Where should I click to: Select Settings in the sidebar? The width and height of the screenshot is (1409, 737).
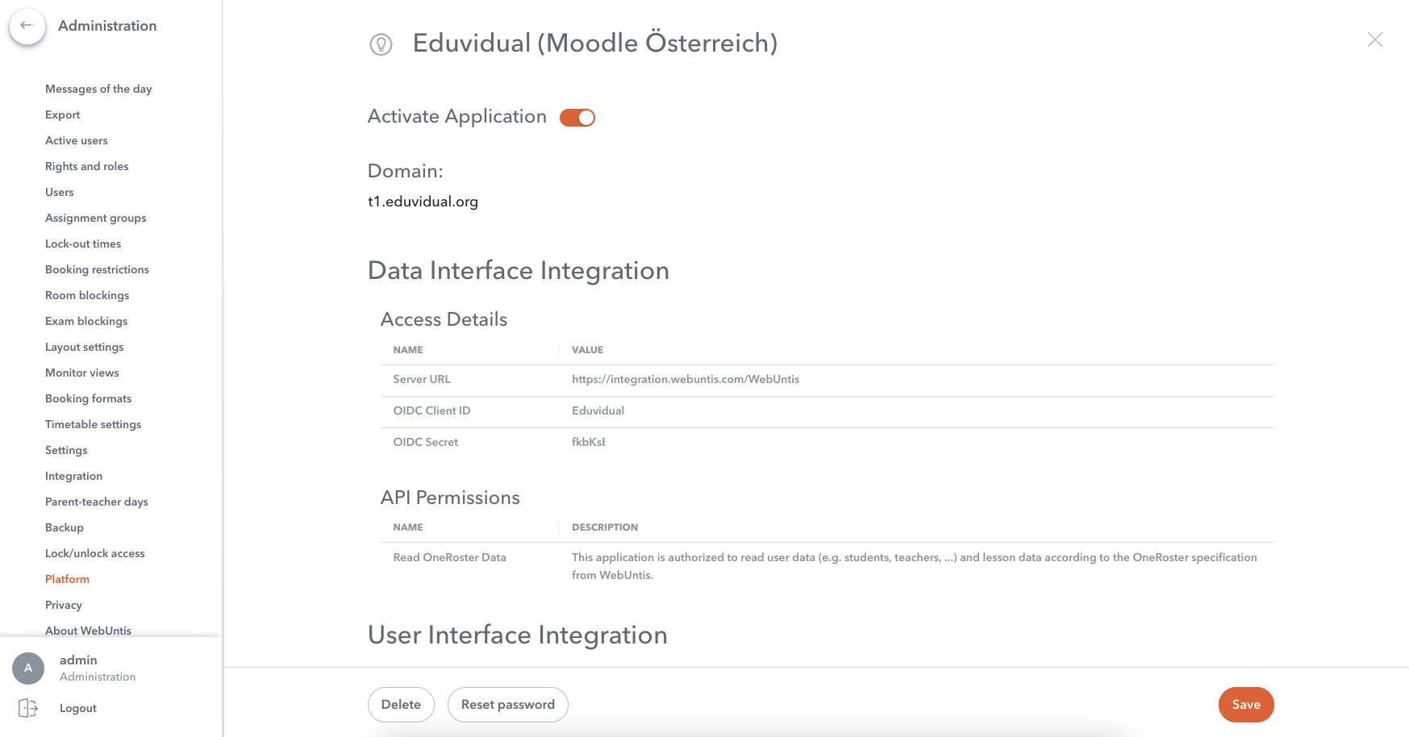pyautogui.click(x=66, y=450)
